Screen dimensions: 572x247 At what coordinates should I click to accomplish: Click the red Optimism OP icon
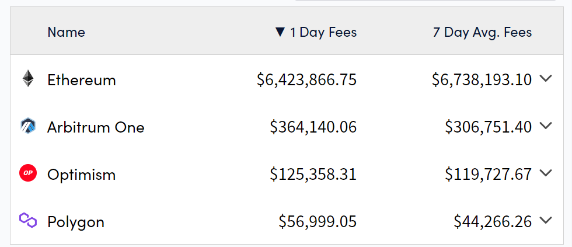pos(28,173)
